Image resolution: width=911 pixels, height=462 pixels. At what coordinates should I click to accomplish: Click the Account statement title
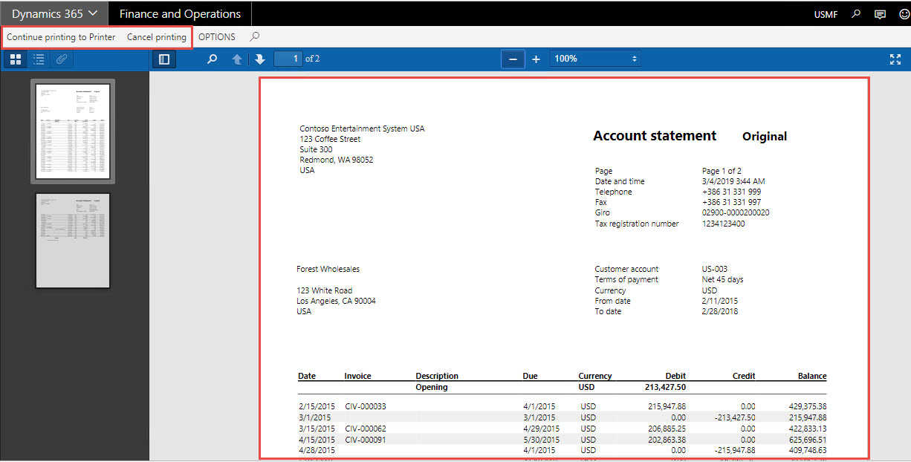pos(655,136)
